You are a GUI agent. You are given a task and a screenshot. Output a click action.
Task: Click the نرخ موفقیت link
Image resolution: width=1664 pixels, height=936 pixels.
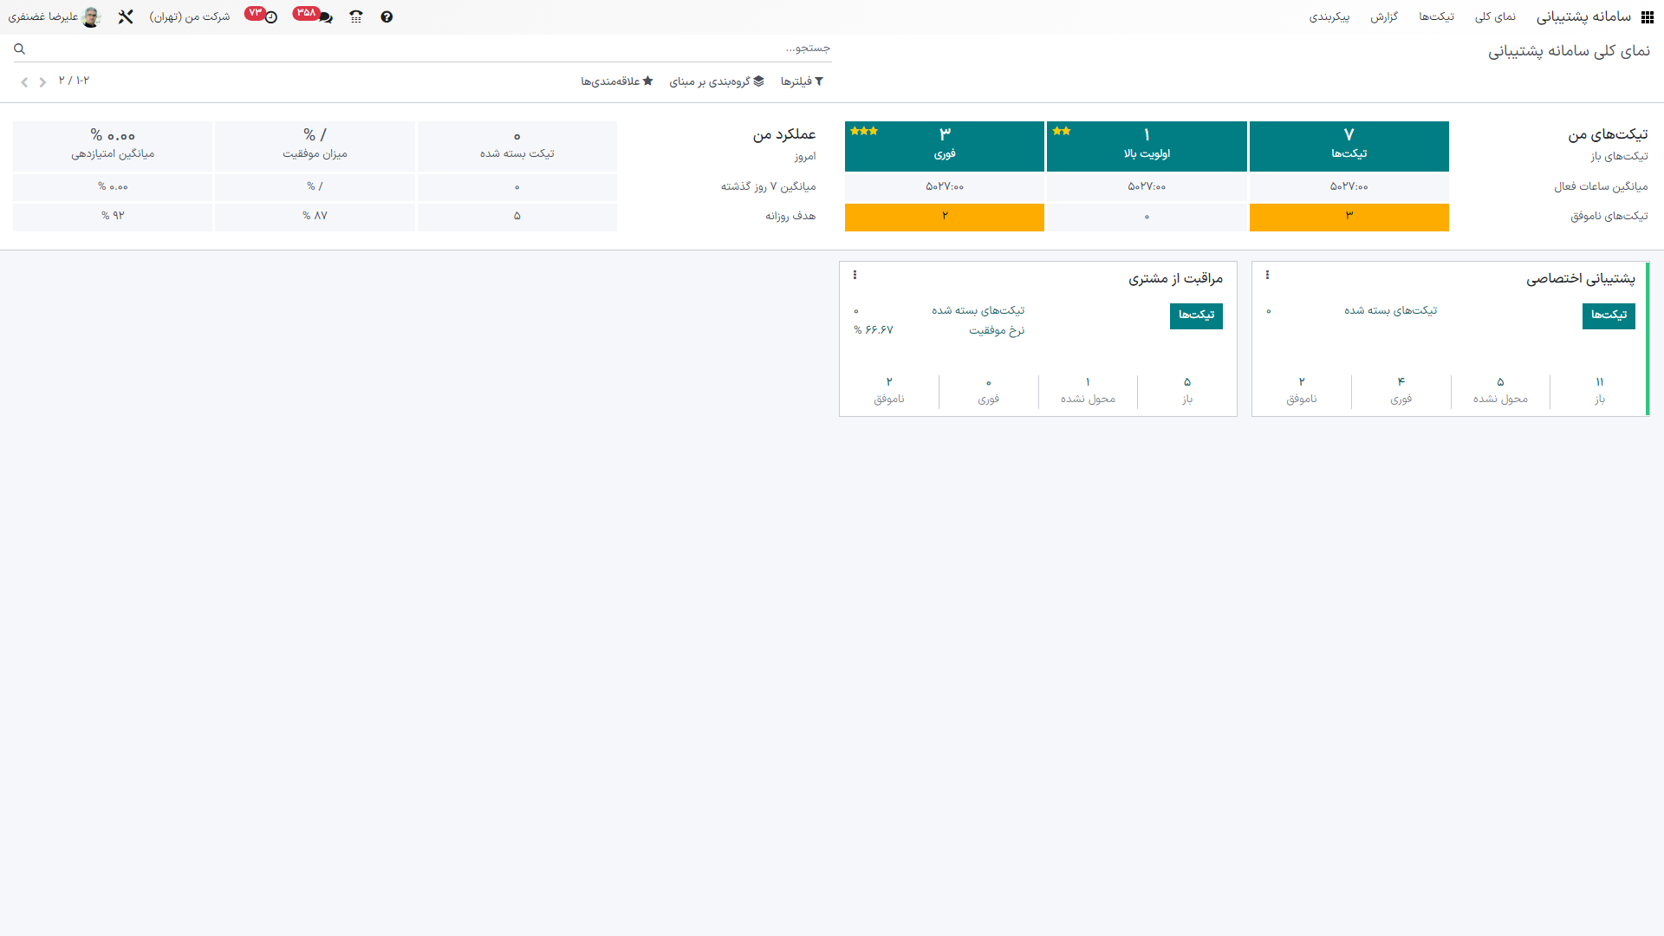click(997, 330)
